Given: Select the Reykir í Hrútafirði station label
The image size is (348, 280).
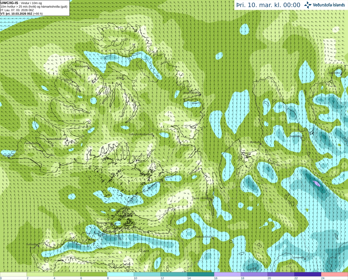Looking at the screenshot, I should 201,198.
